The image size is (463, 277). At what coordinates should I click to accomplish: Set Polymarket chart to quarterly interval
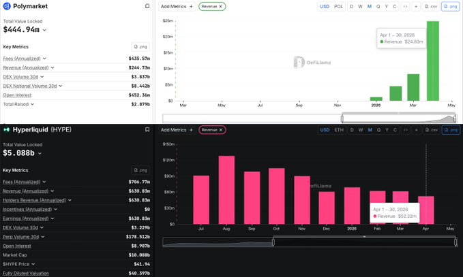coord(378,7)
